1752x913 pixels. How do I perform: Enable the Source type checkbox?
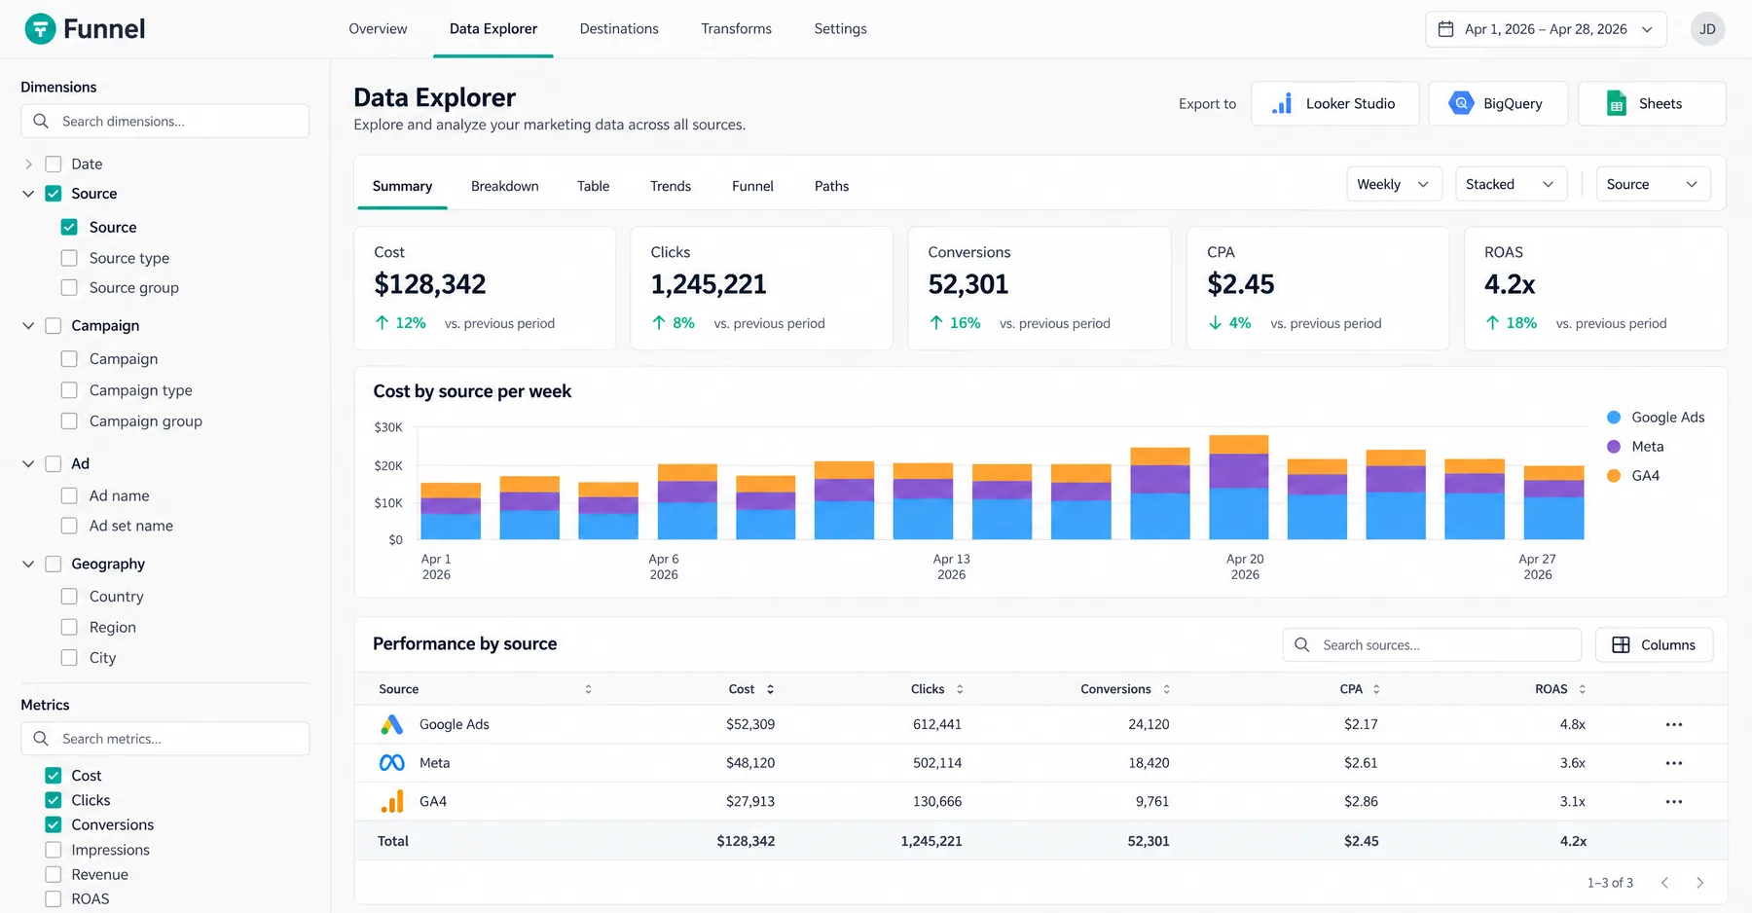pos(69,258)
